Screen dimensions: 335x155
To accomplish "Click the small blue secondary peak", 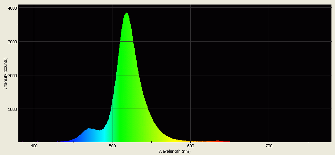I will point(90,129).
